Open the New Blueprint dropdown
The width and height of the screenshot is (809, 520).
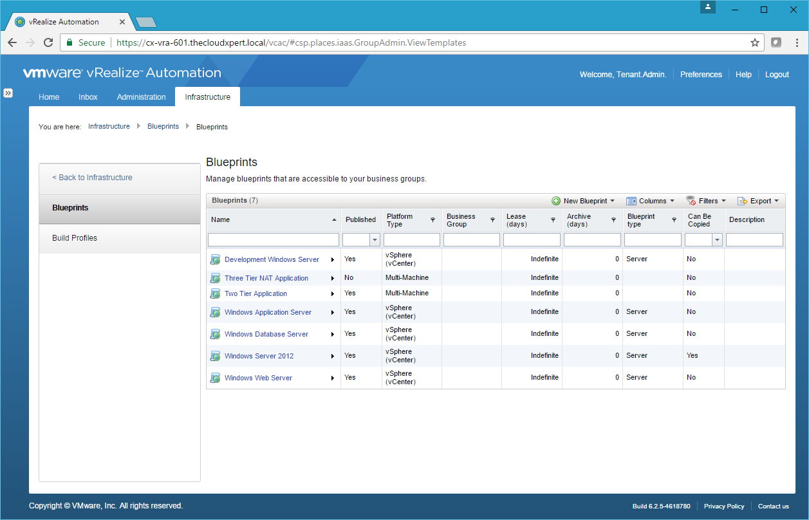[584, 201]
